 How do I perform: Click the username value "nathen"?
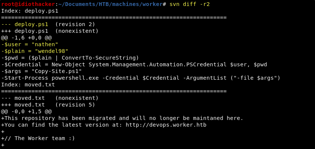(45, 44)
